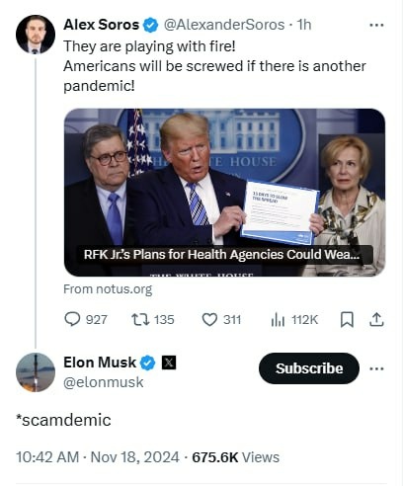403x486 pixels.
Task: Open more options on Alex Soros post
Action: [376, 25]
